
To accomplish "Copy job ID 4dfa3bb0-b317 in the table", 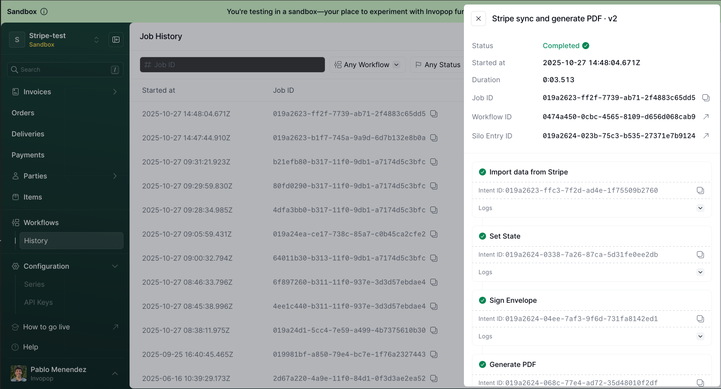I will [434, 210].
